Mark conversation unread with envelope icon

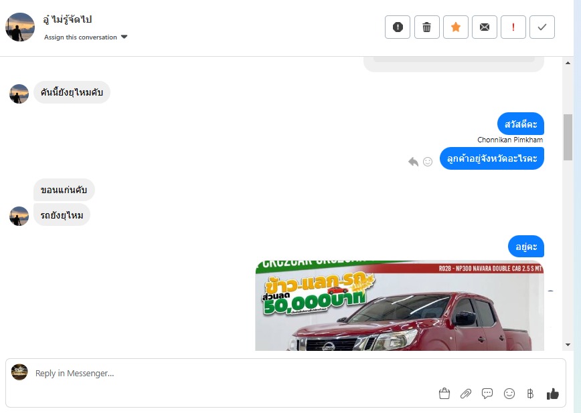(485, 27)
